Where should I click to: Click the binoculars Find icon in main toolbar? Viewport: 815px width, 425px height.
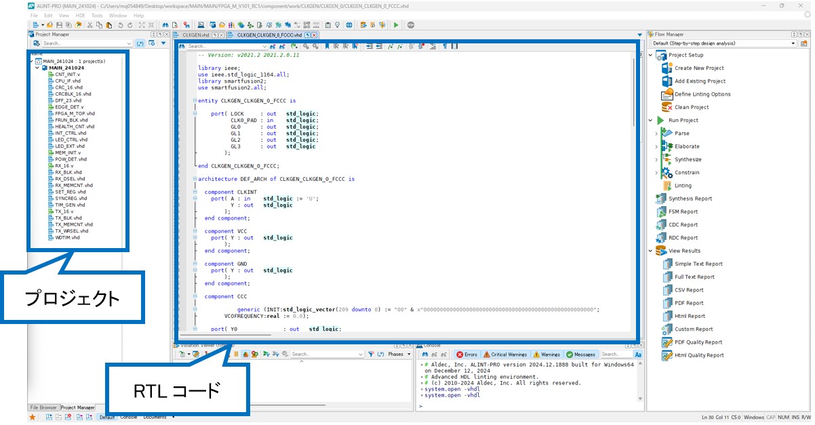point(165,25)
